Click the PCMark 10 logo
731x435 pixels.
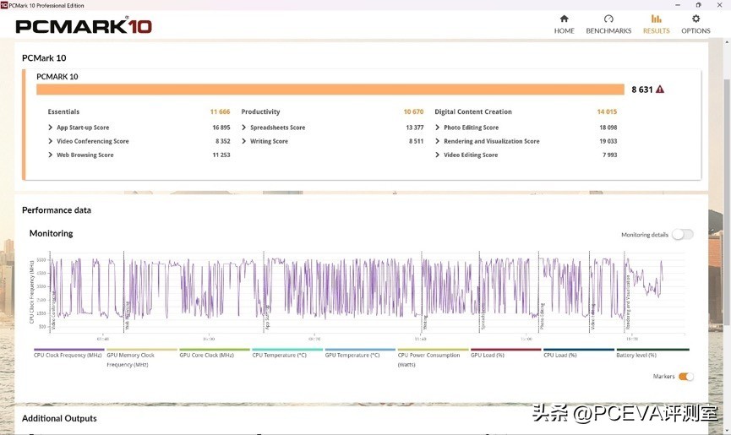84,26
